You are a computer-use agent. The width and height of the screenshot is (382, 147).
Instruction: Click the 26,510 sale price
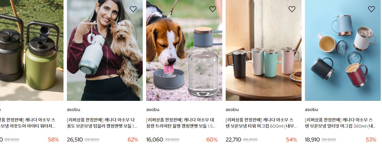coord(75,140)
